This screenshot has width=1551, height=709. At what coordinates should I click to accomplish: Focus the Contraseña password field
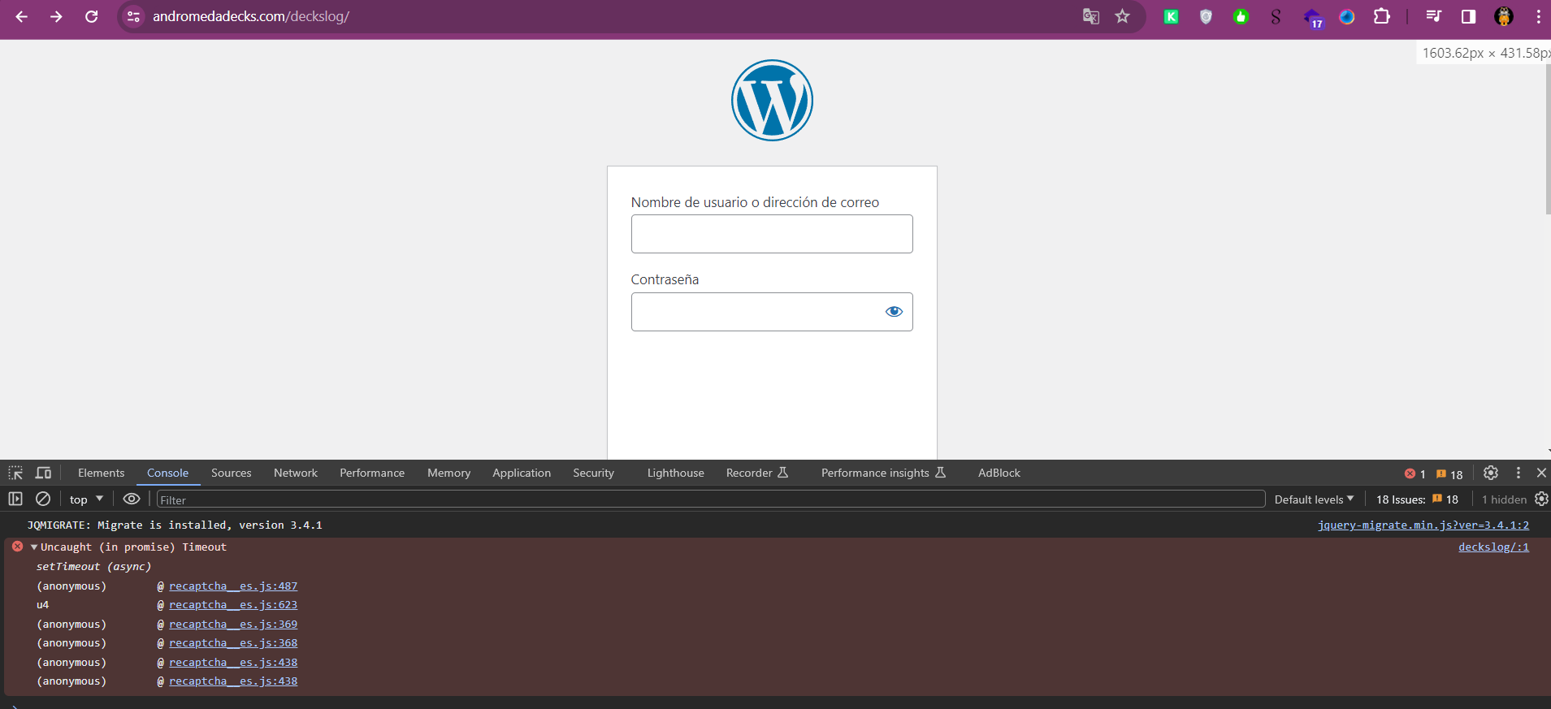click(772, 312)
